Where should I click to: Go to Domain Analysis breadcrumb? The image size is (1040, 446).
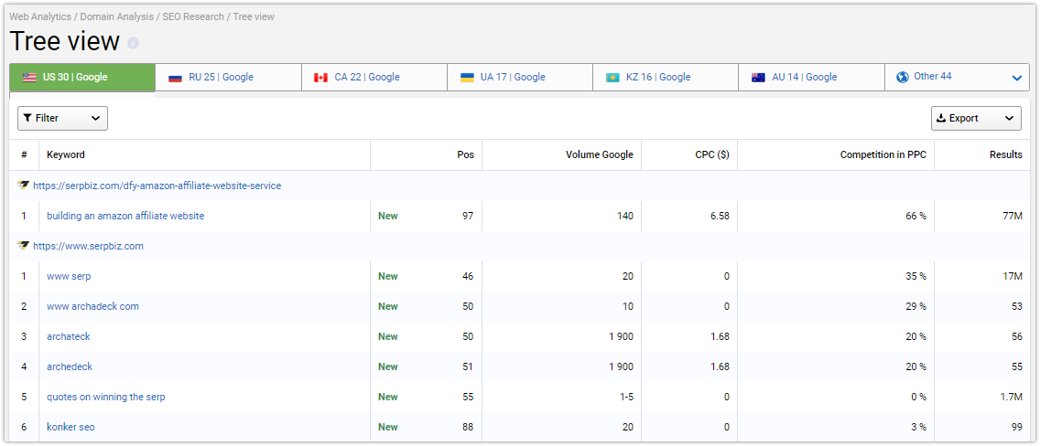(x=117, y=16)
